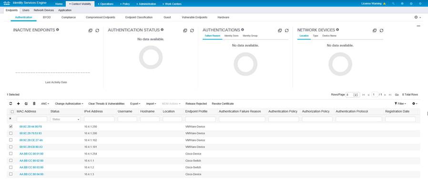Select the Identity Group tab in Authentications
The height and width of the screenshot is (179, 428).
[250, 36]
